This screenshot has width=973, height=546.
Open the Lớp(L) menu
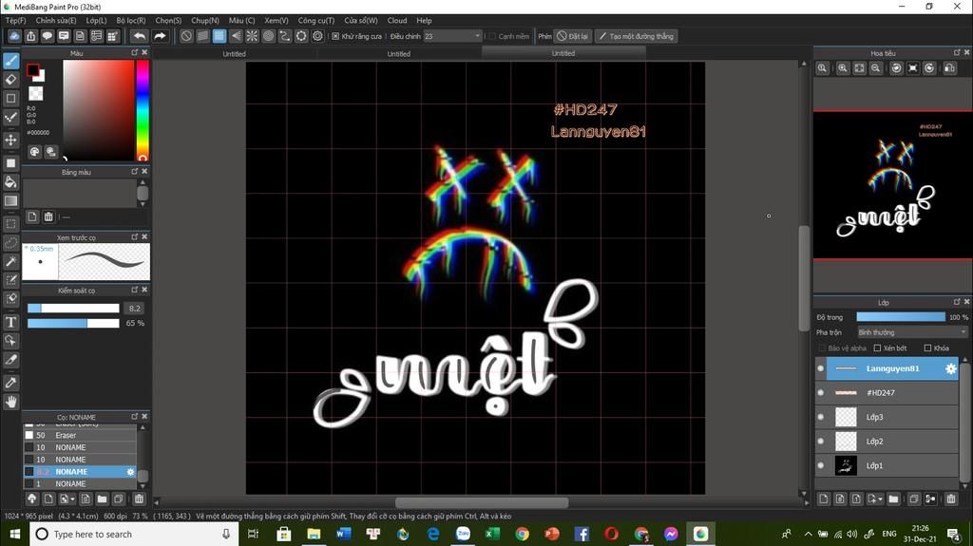click(96, 21)
